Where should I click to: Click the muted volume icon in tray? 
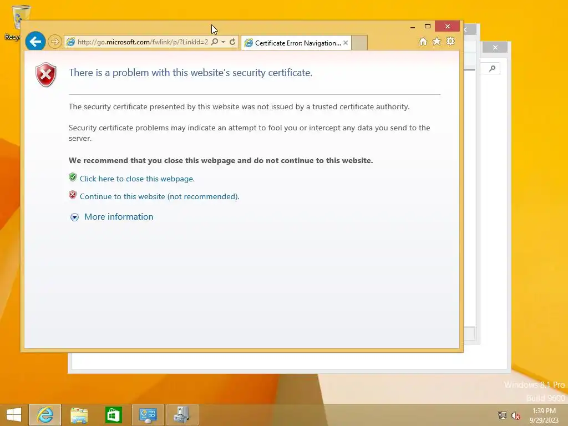[516, 415]
